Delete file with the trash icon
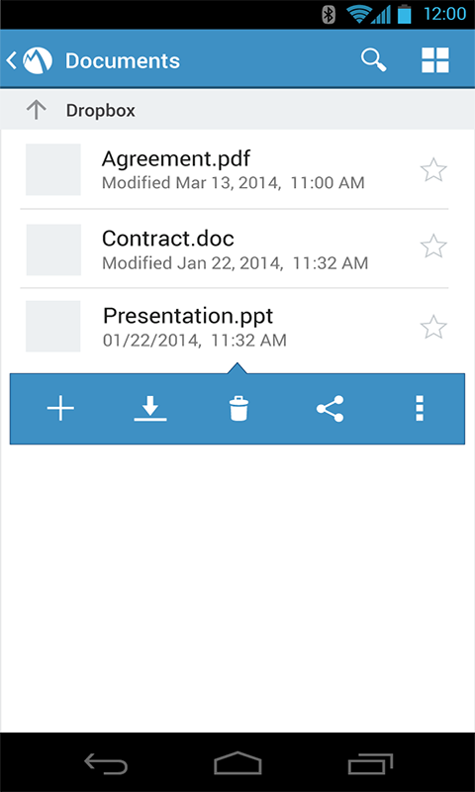Screen dimensions: 475x792 [238, 408]
